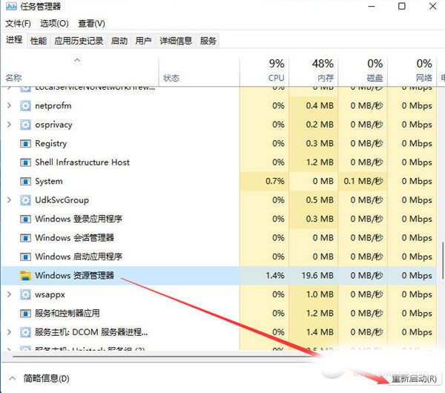The height and width of the screenshot is (393, 445).
Task: Expand the wsappx process group
Action: (9, 294)
